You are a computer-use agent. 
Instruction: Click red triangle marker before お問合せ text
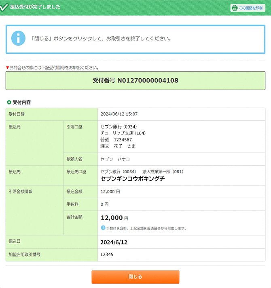8,68
